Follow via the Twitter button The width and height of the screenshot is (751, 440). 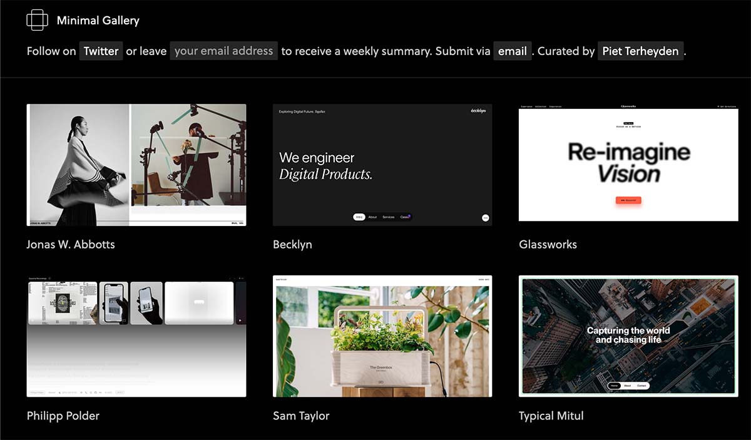pos(101,51)
